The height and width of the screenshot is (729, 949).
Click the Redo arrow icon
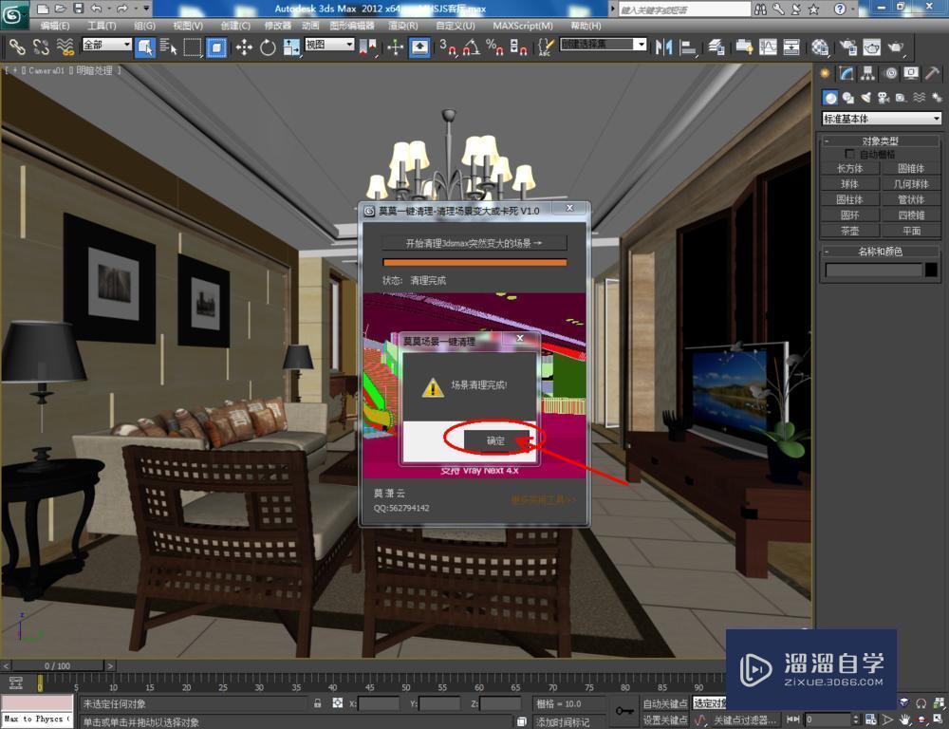tap(122, 9)
